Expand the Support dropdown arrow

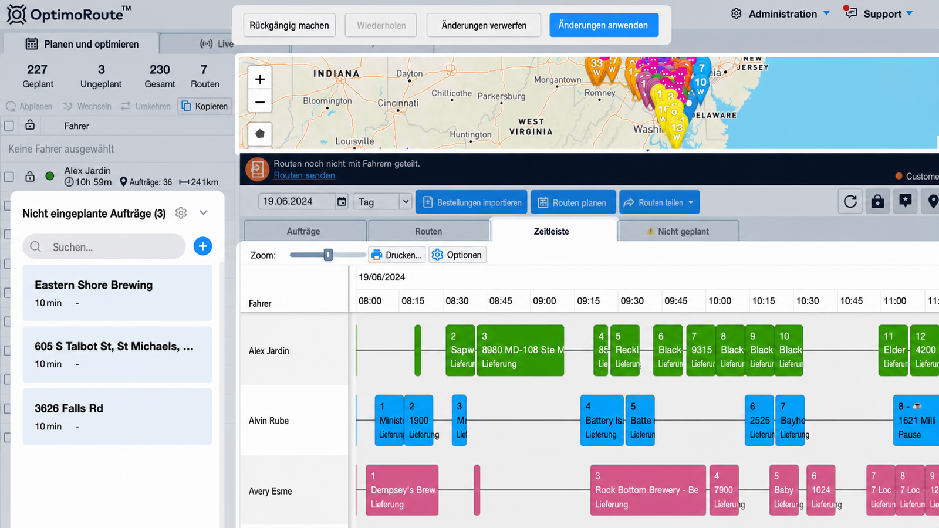click(x=910, y=13)
